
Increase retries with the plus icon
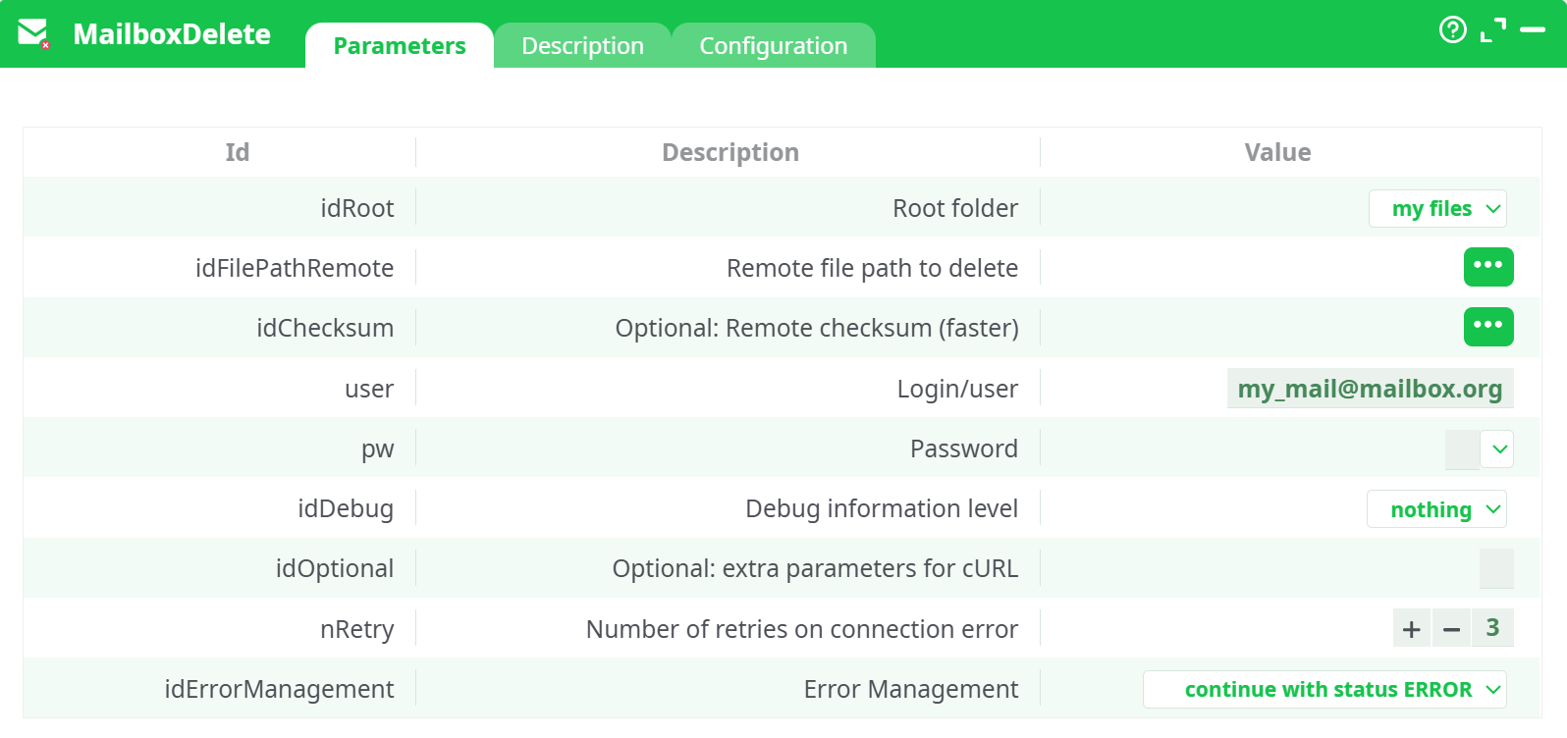coord(1411,628)
